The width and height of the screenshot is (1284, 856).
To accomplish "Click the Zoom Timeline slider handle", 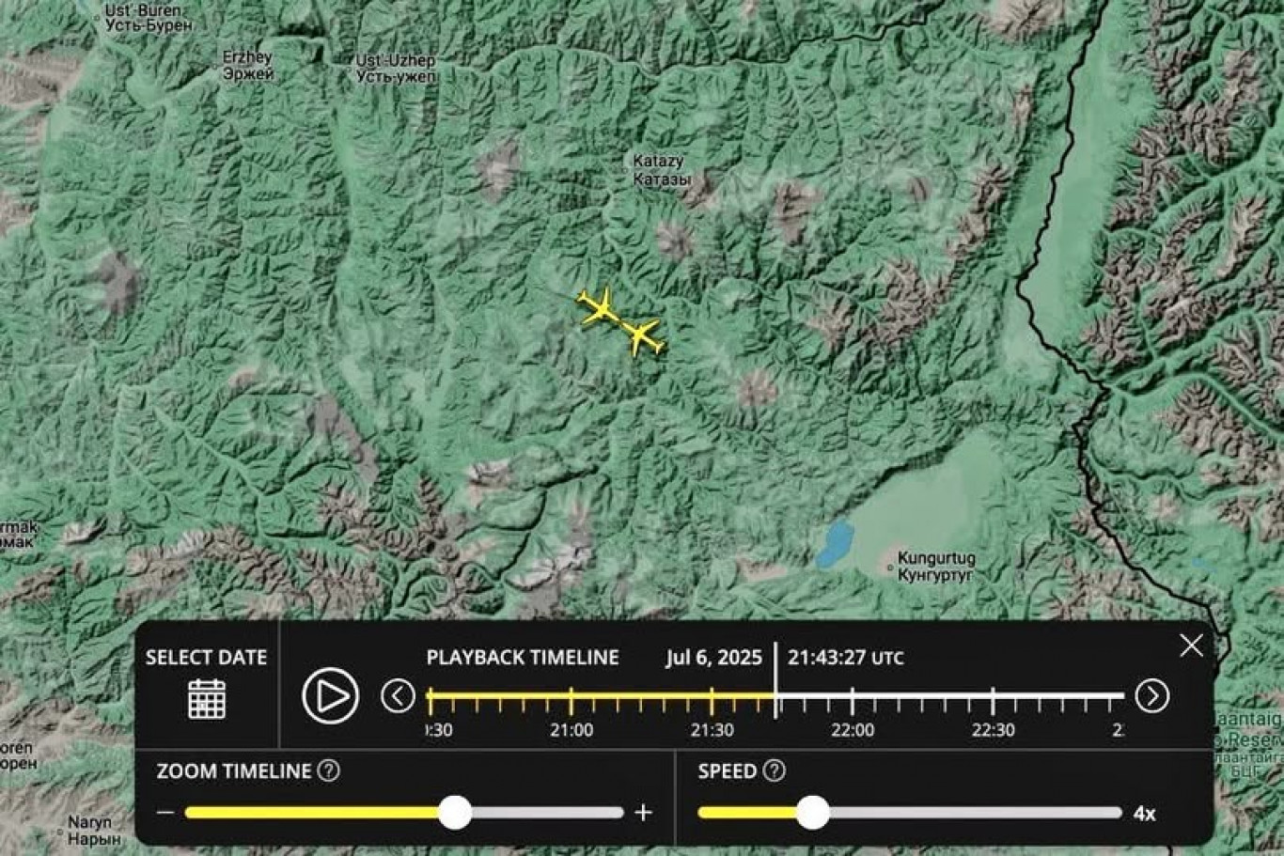I will click(x=456, y=813).
